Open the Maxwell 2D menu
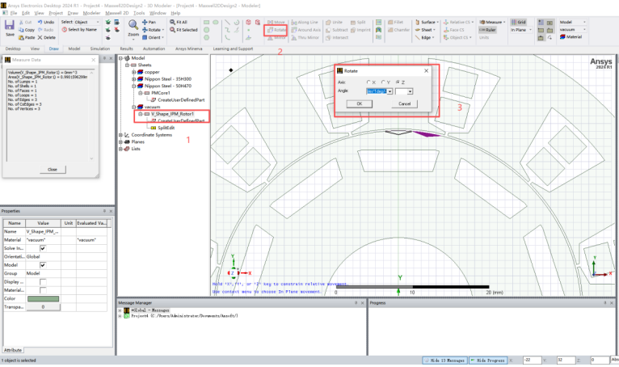The image size is (619, 367). [x=117, y=13]
